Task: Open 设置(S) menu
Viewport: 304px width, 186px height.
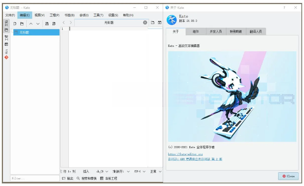Action: [x=113, y=15]
